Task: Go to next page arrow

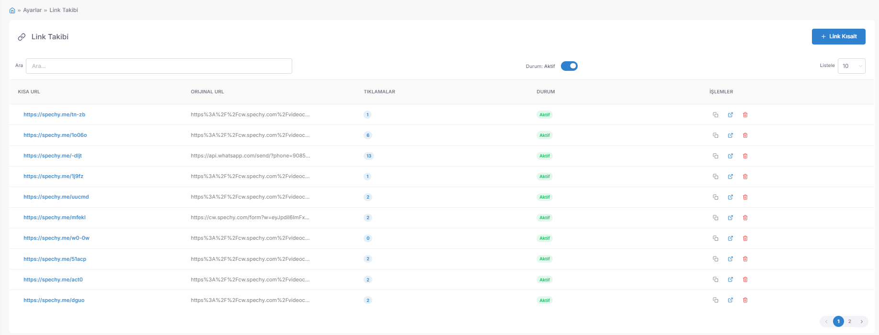Action: pos(862,322)
